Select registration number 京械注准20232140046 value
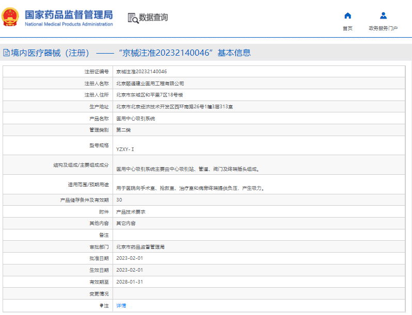The width and height of the screenshot is (412, 315). click(x=141, y=72)
